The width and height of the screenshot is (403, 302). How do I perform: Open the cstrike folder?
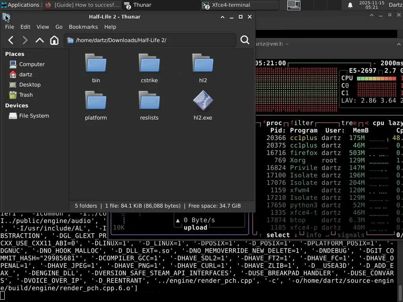click(149, 64)
